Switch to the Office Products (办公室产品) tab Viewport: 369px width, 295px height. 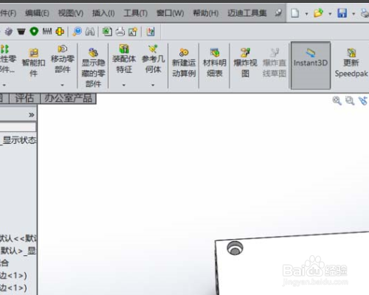tap(68, 98)
